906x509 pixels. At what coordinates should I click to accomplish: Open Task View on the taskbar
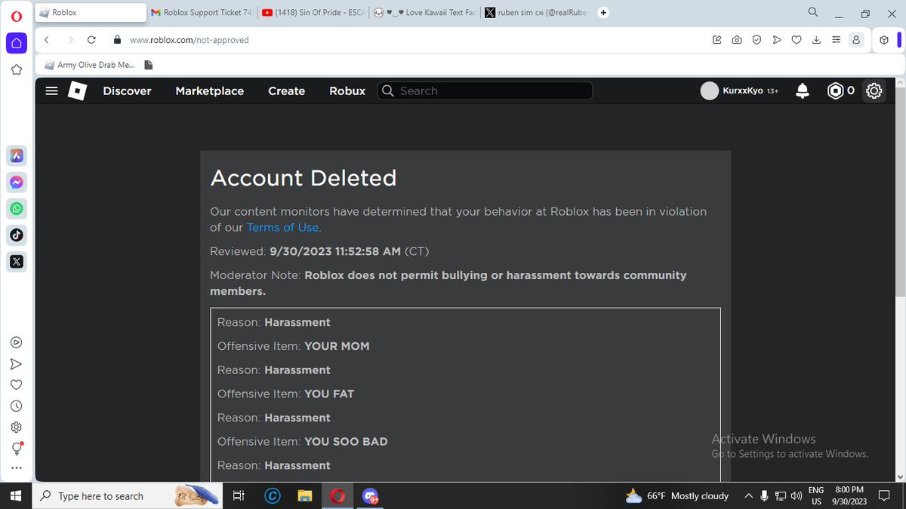(239, 496)
